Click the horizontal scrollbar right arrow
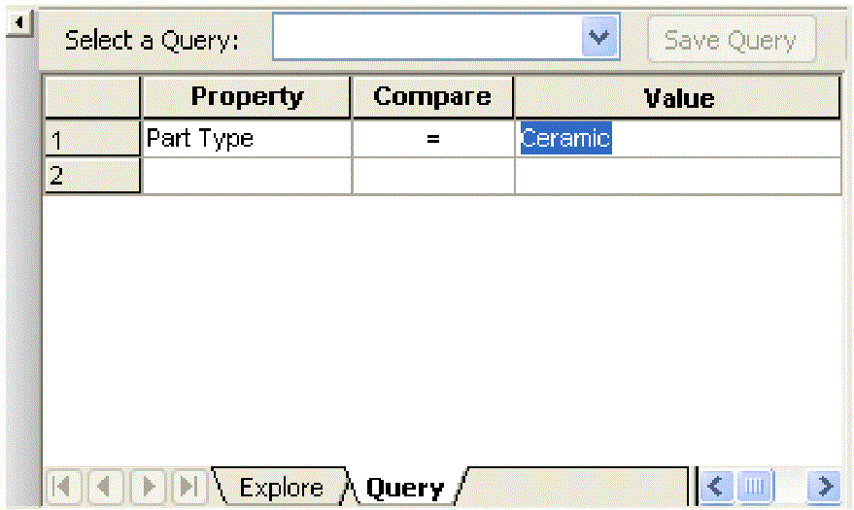Image resolution: width=854 pixels, height=510 pixels. click(x=825, y=486)
